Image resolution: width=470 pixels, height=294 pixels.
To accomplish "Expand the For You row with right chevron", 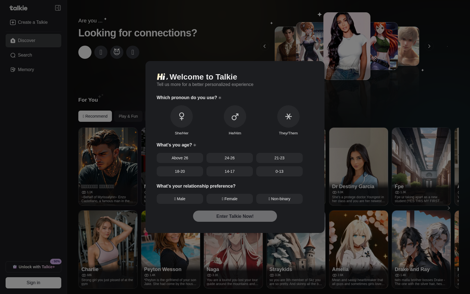I will pyautogui.click(x=449, y=208).
